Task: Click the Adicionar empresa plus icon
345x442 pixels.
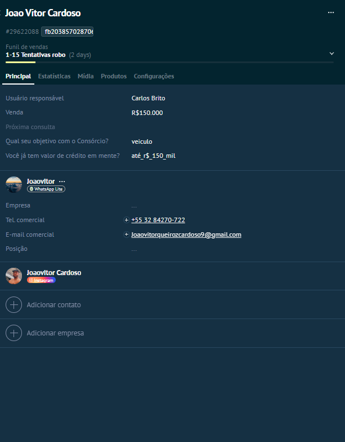Action: 14,333
